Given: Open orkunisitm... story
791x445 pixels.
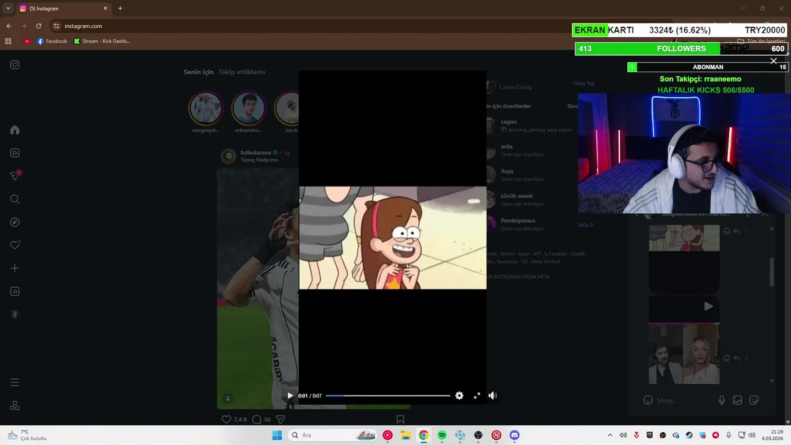Looking at the screenshot, I should click(x=248, y=108).
